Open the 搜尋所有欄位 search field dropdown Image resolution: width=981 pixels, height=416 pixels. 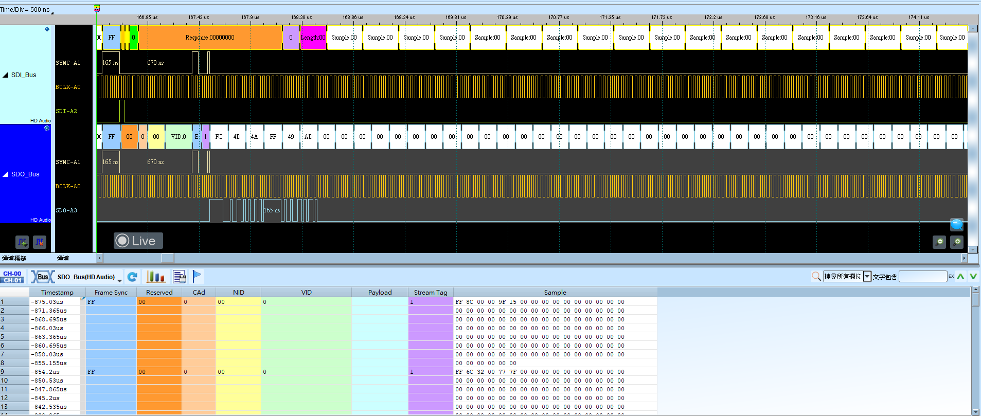[x=867, y=277]
